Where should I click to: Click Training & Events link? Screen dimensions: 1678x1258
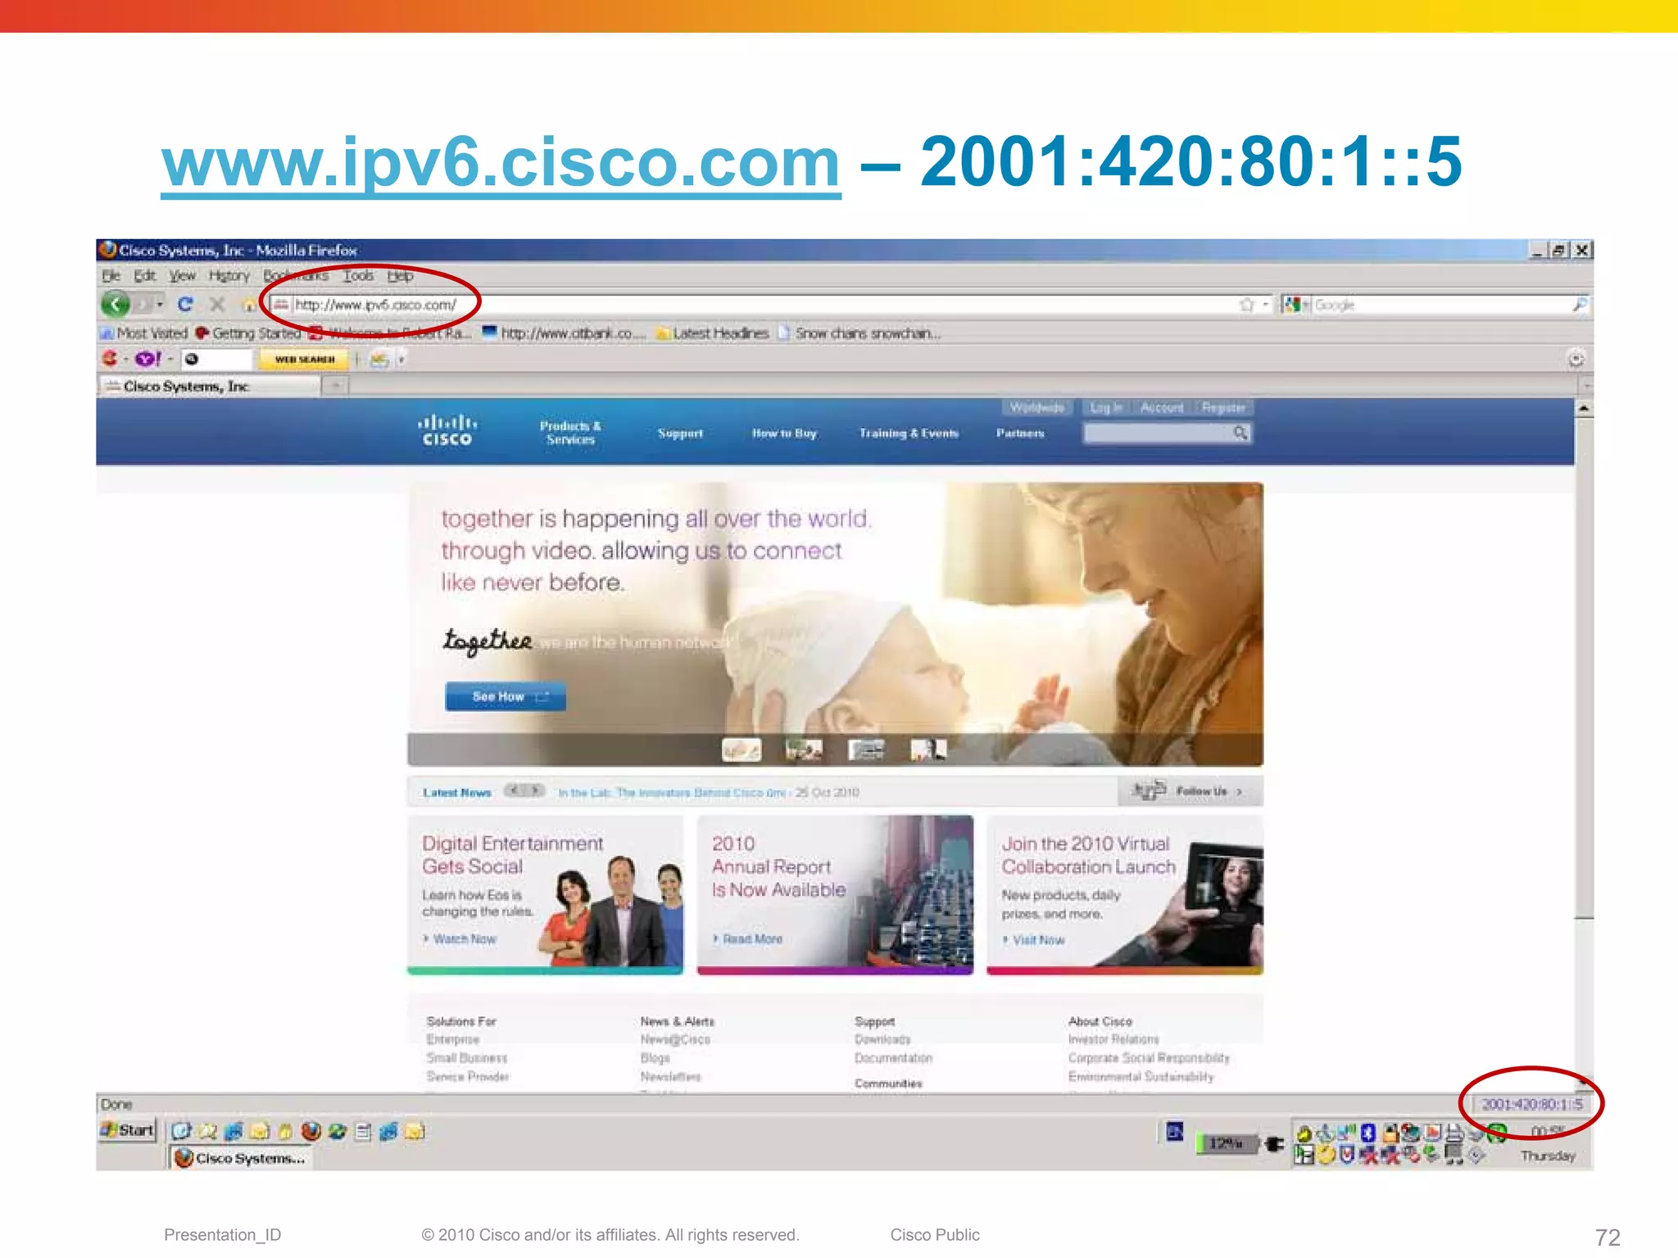tap(909, 433)
